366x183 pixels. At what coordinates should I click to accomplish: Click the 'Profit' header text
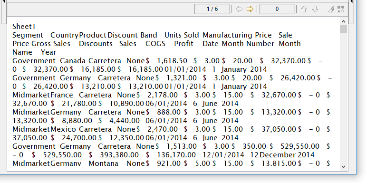click(184, 44)
